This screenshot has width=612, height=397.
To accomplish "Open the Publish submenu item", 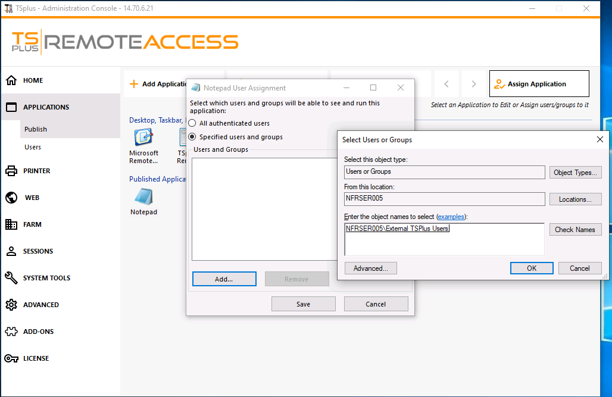I will pyautogui.click(x=36, y=129).
